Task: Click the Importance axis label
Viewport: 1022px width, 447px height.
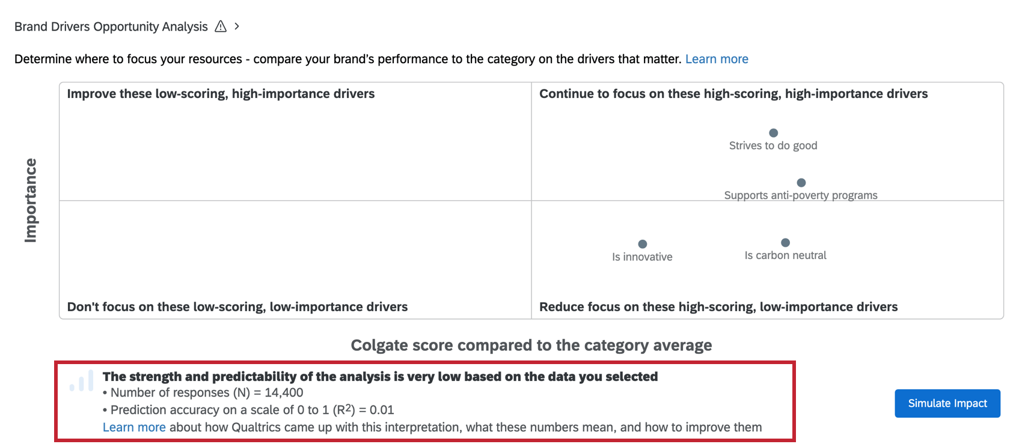Action: point(31,200)
